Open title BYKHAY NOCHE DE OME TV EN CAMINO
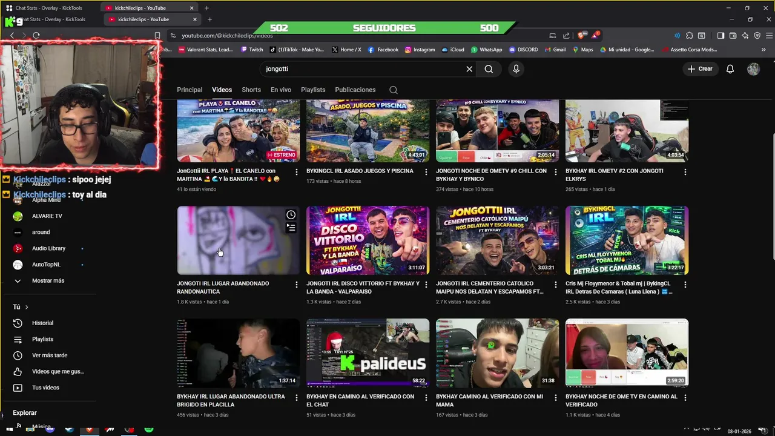Image resolution: width=775 pixels, height=436 pixels. click(621, 400)
